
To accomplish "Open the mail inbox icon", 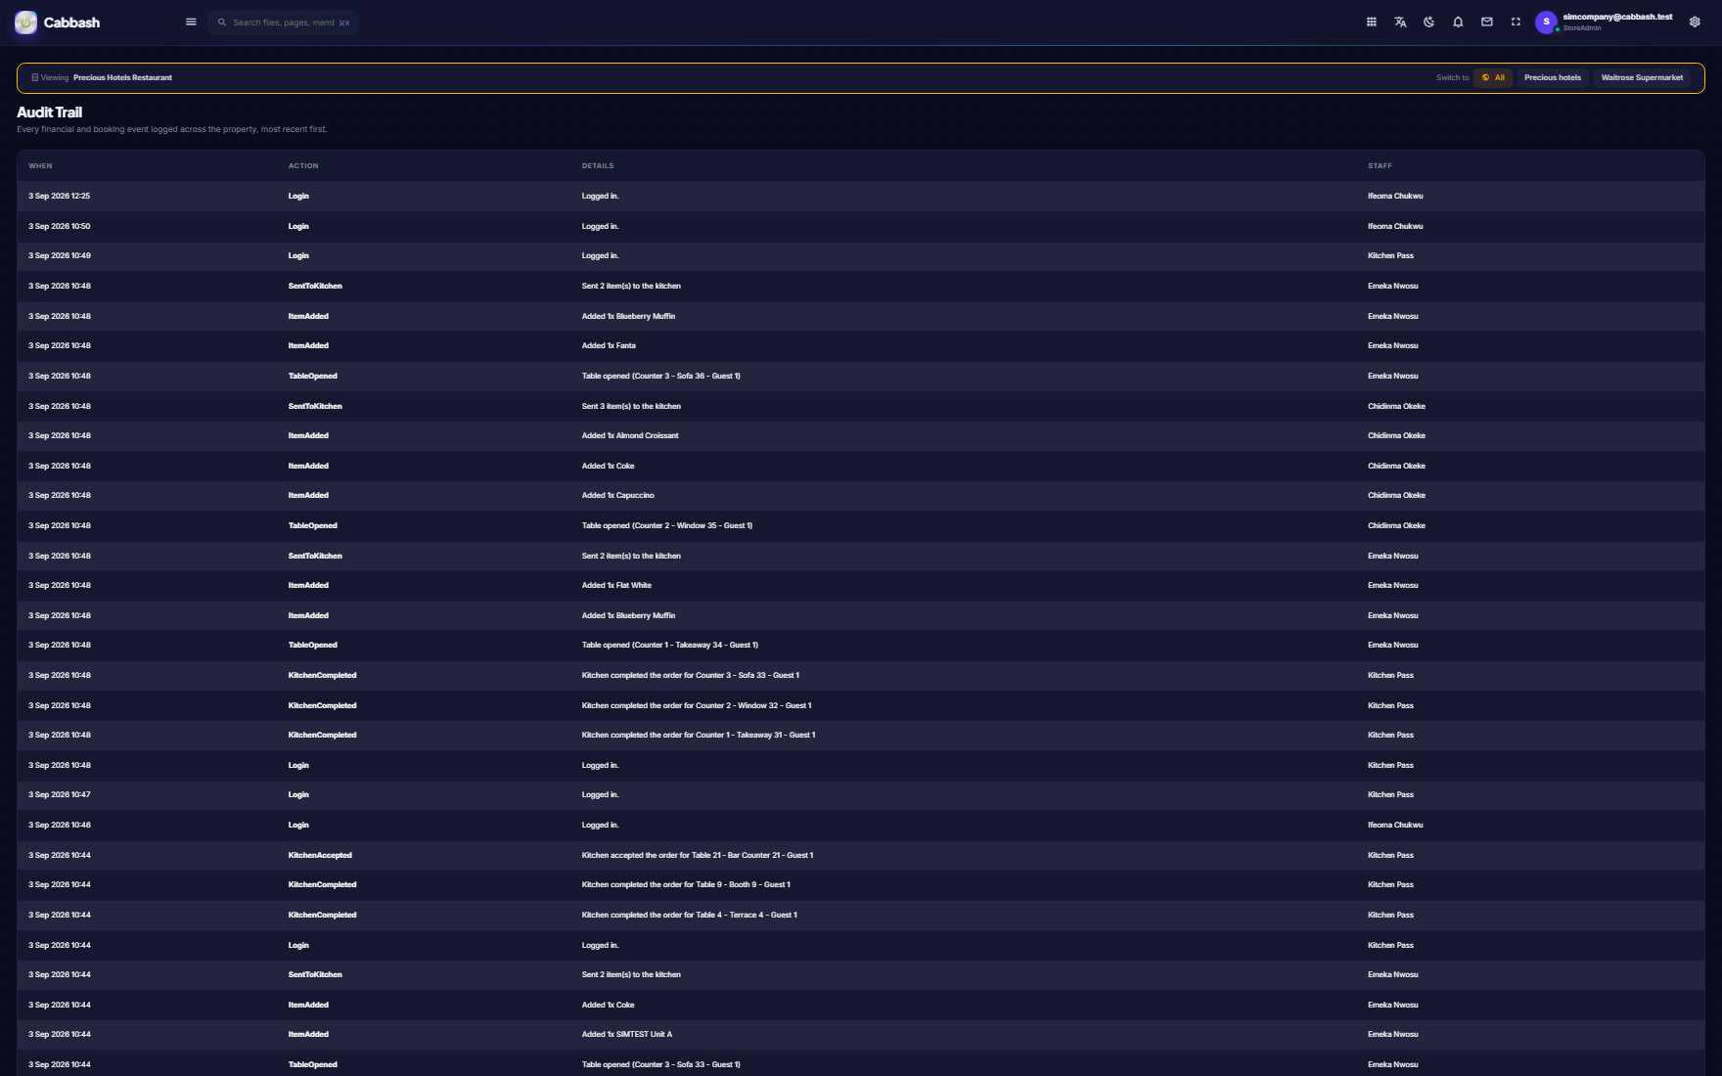I will [x=1487, y=22].
